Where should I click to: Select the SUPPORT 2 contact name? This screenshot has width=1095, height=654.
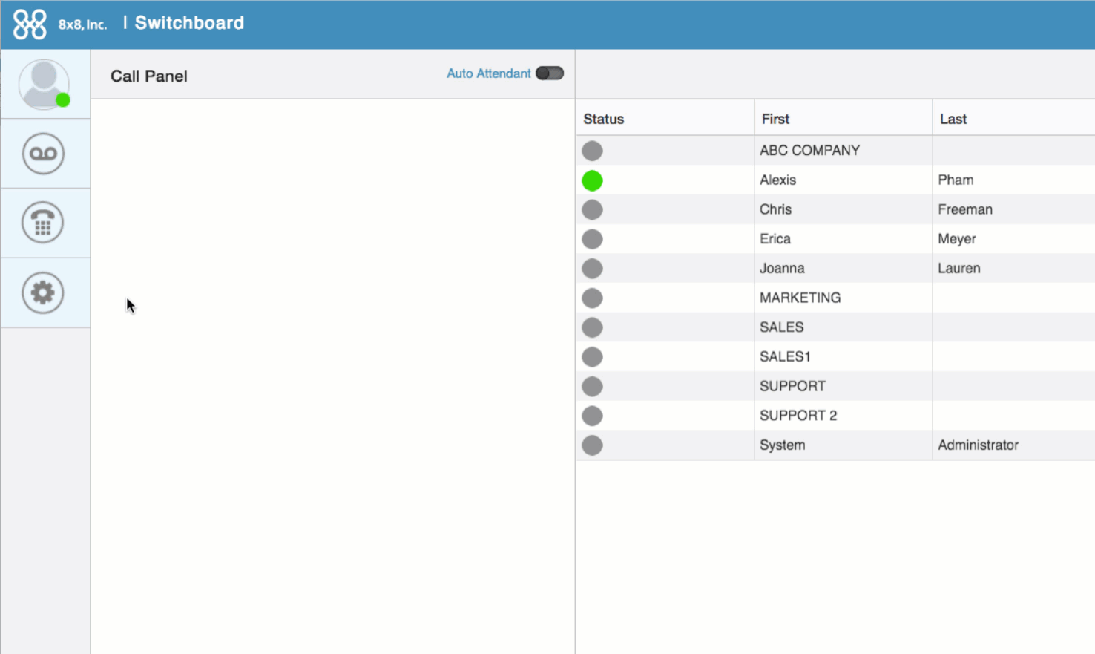point(798,416)
